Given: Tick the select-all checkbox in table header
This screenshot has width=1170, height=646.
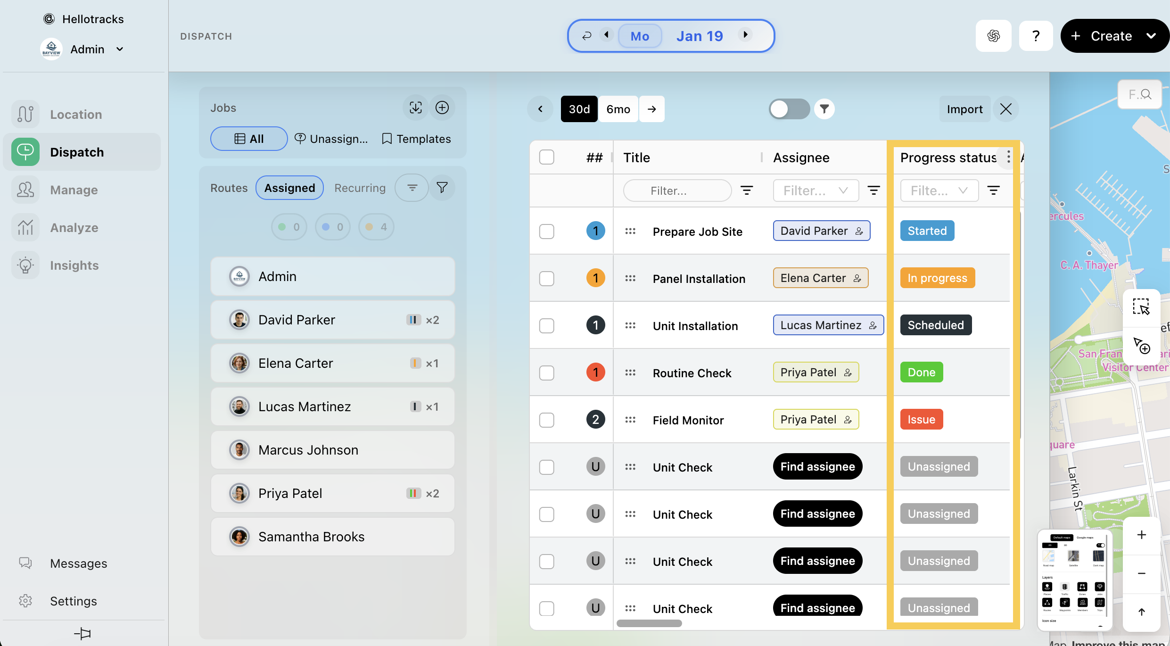Looking at the screenshot, I should pyautogui.click(x=547, y=157).
